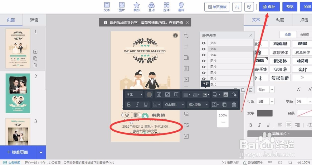Click the play preview icon beside canvas
Screen dimensions: 312x165
(186, 79)
